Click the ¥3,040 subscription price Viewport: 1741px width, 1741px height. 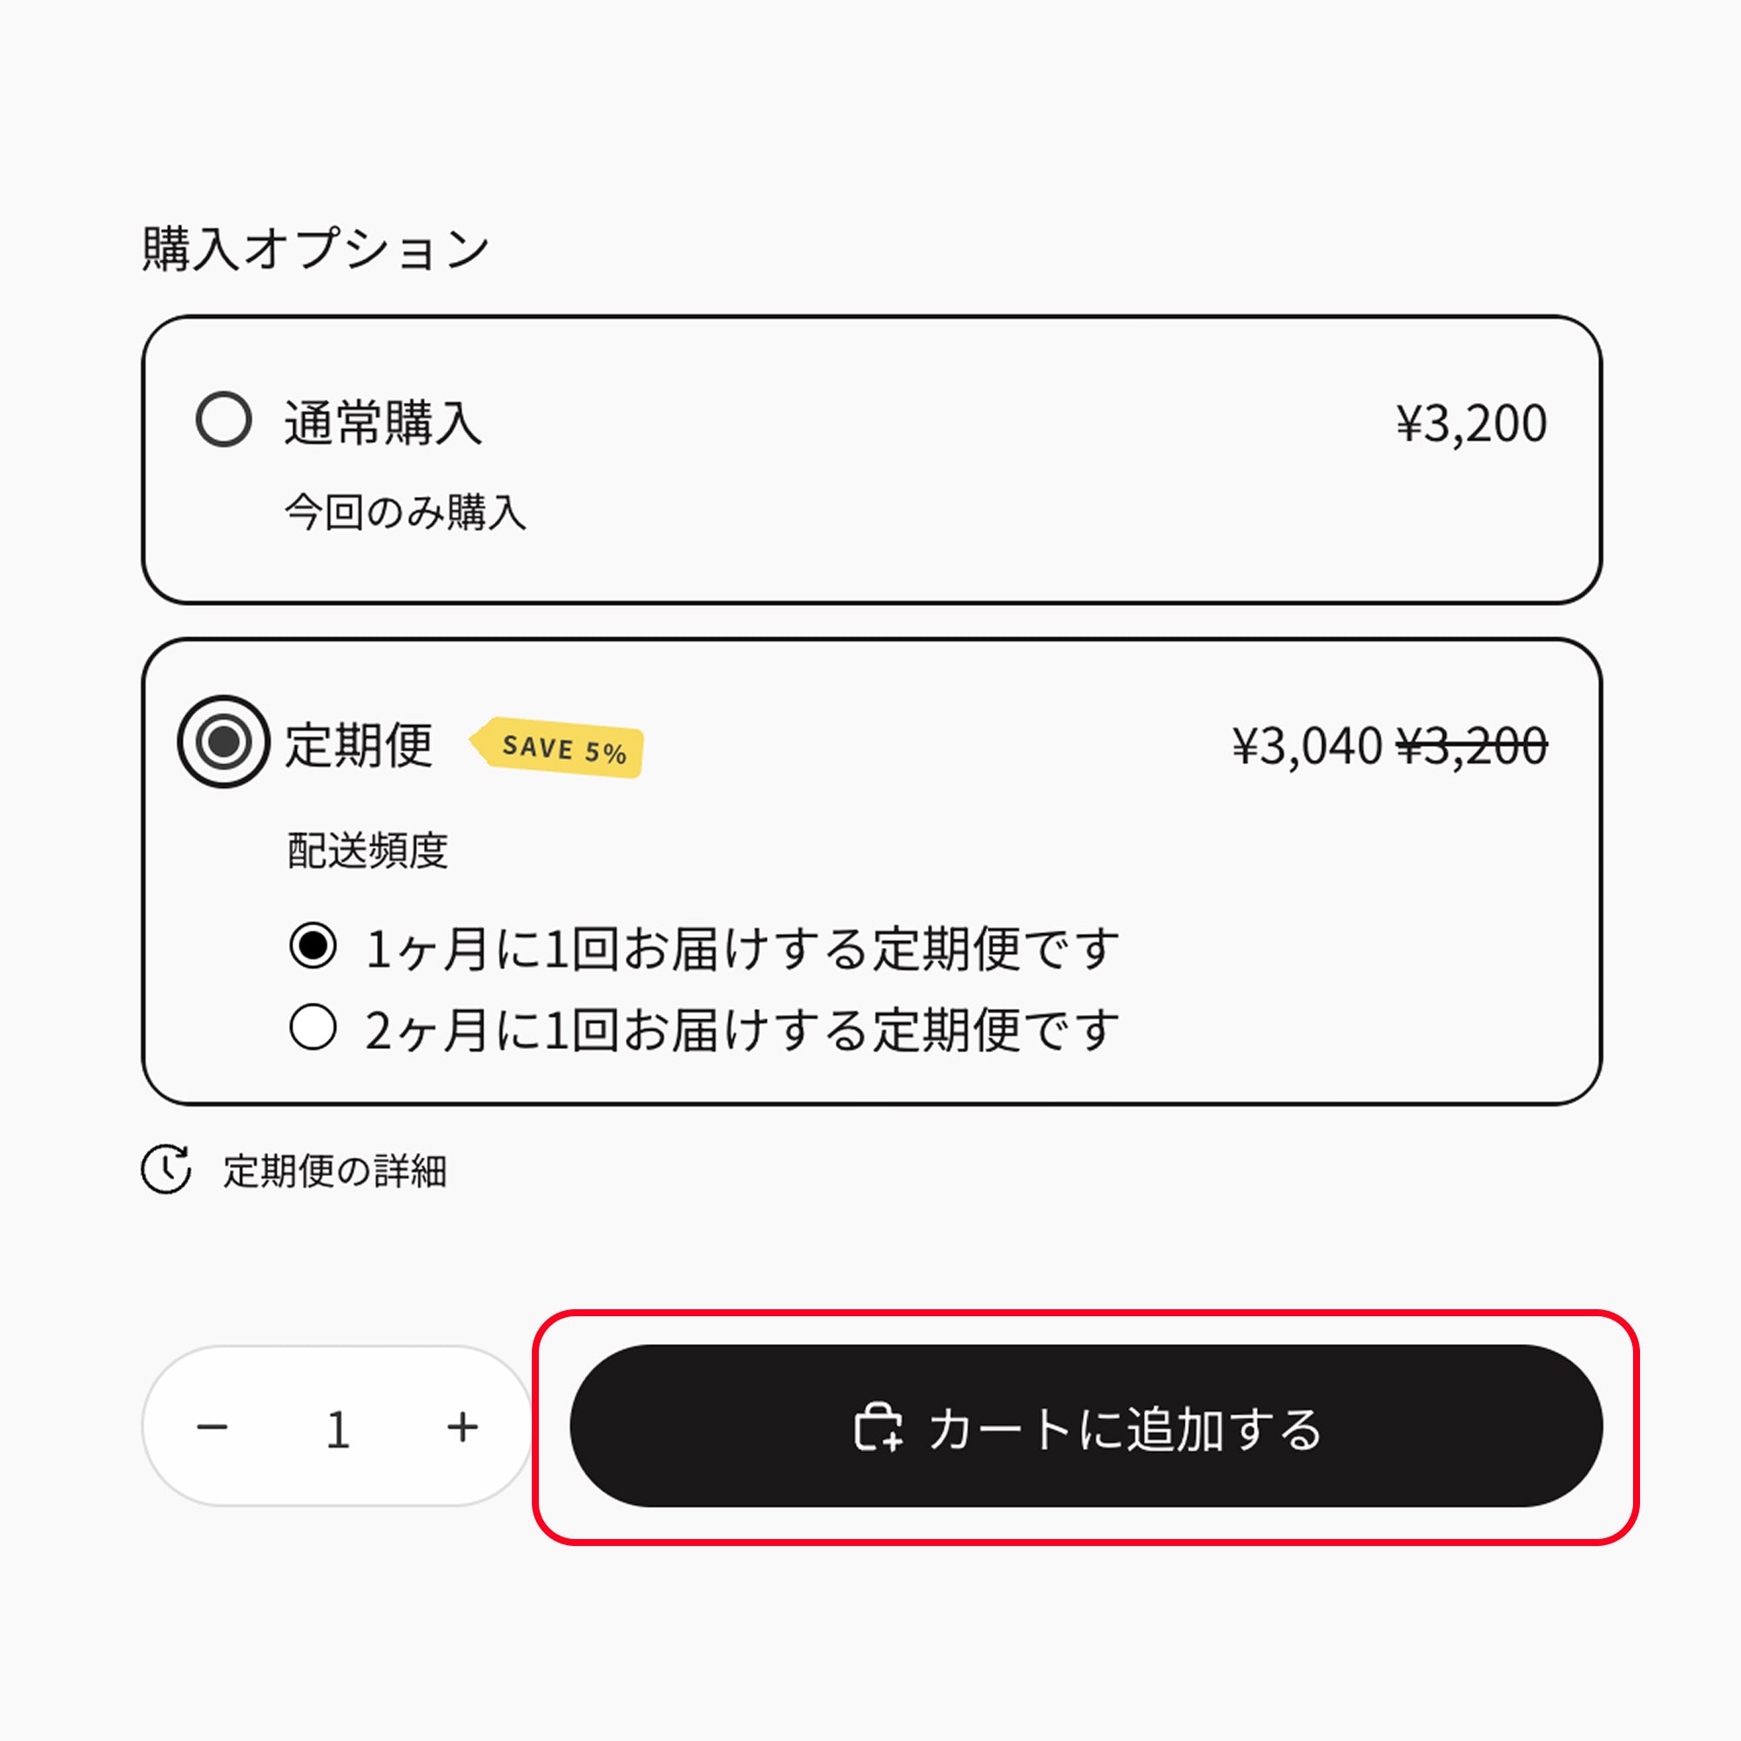(1306, 746)
